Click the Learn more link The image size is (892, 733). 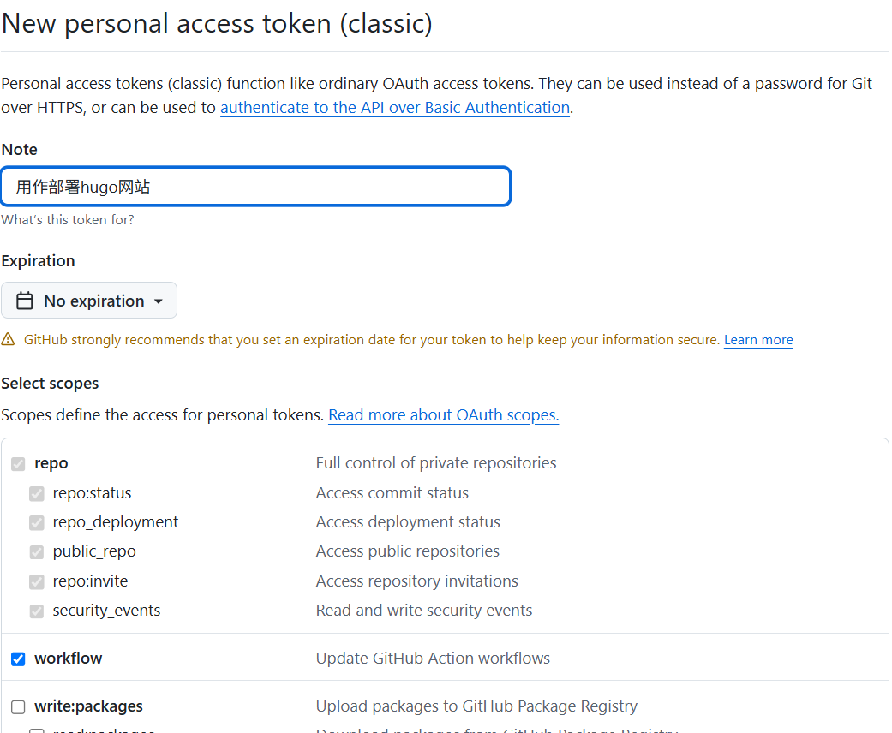[x=758, y=340]
